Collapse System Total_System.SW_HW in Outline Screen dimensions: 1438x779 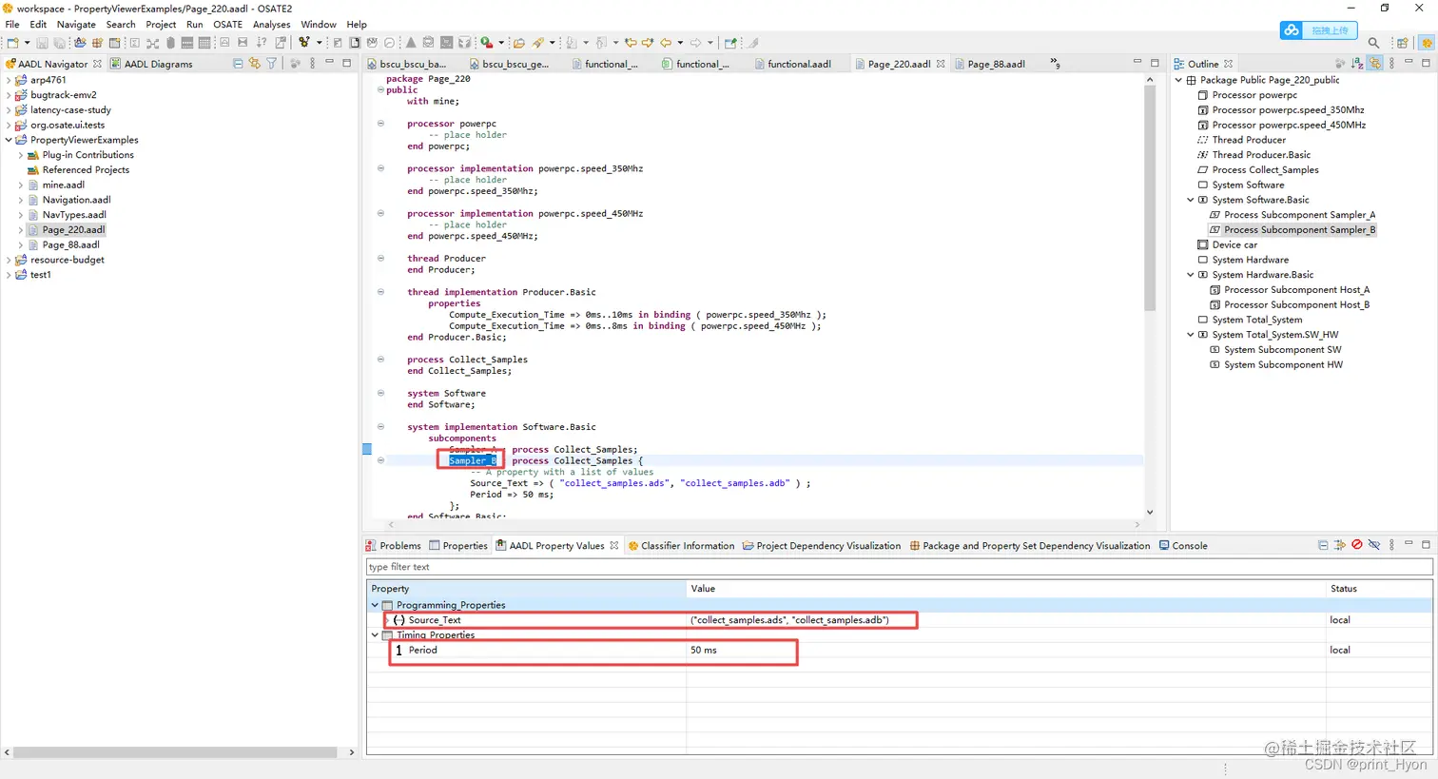coord(1191,335)
